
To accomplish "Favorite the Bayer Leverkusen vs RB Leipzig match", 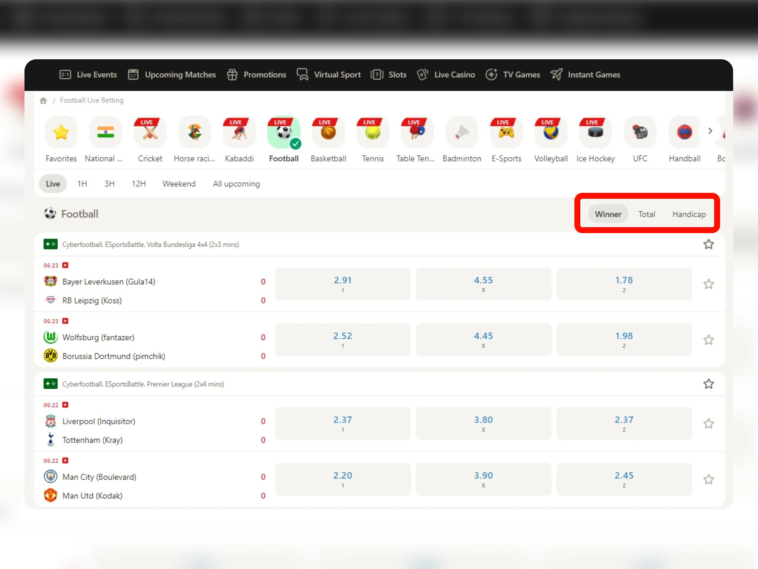I will coord(709,284).
